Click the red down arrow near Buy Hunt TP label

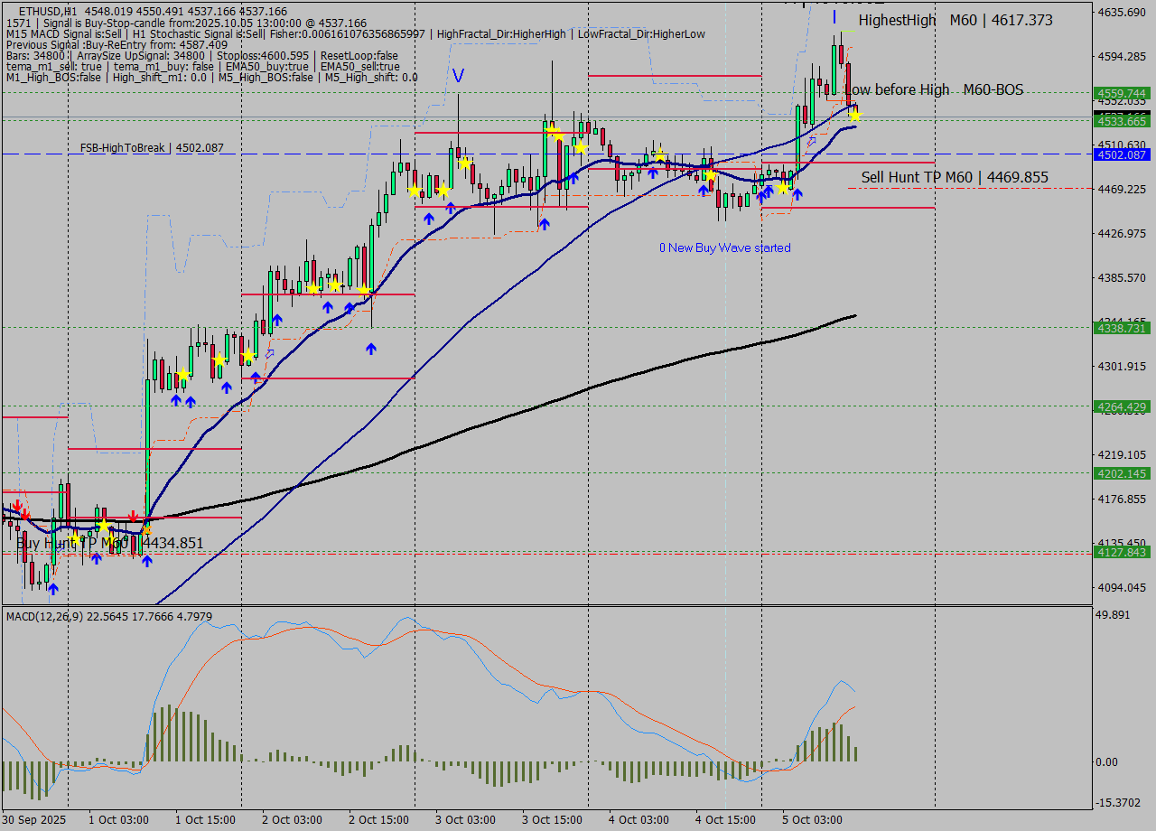(x=134, y=515)
